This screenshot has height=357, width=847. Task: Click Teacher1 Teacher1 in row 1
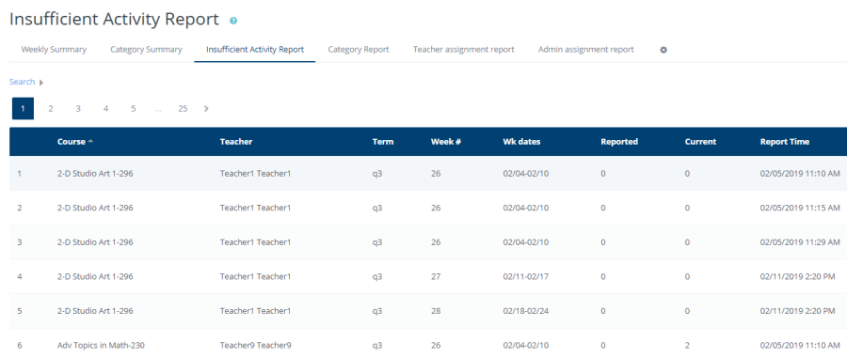(x=255, y=174)
